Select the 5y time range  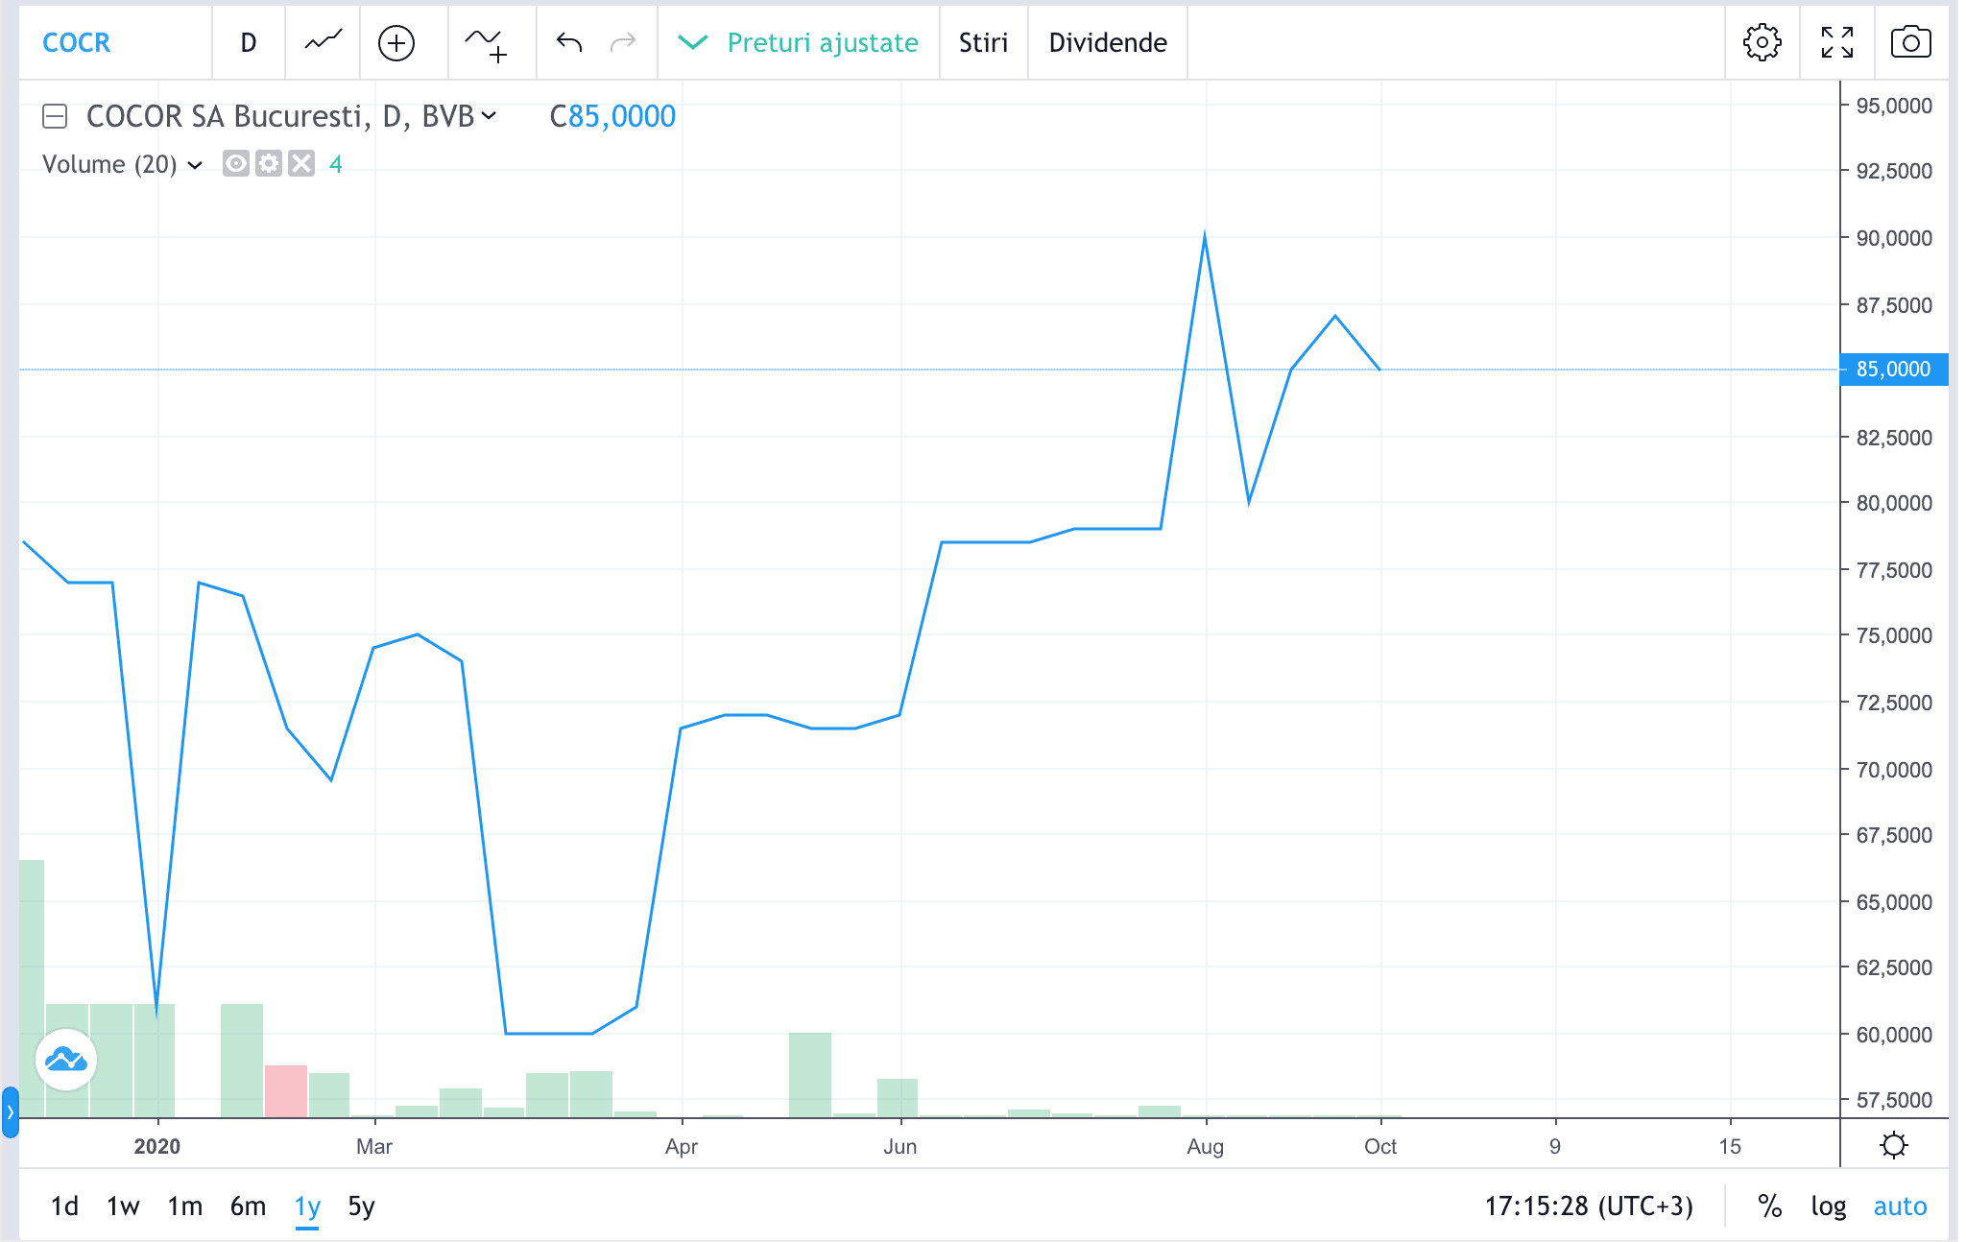tap(361, 1206)
